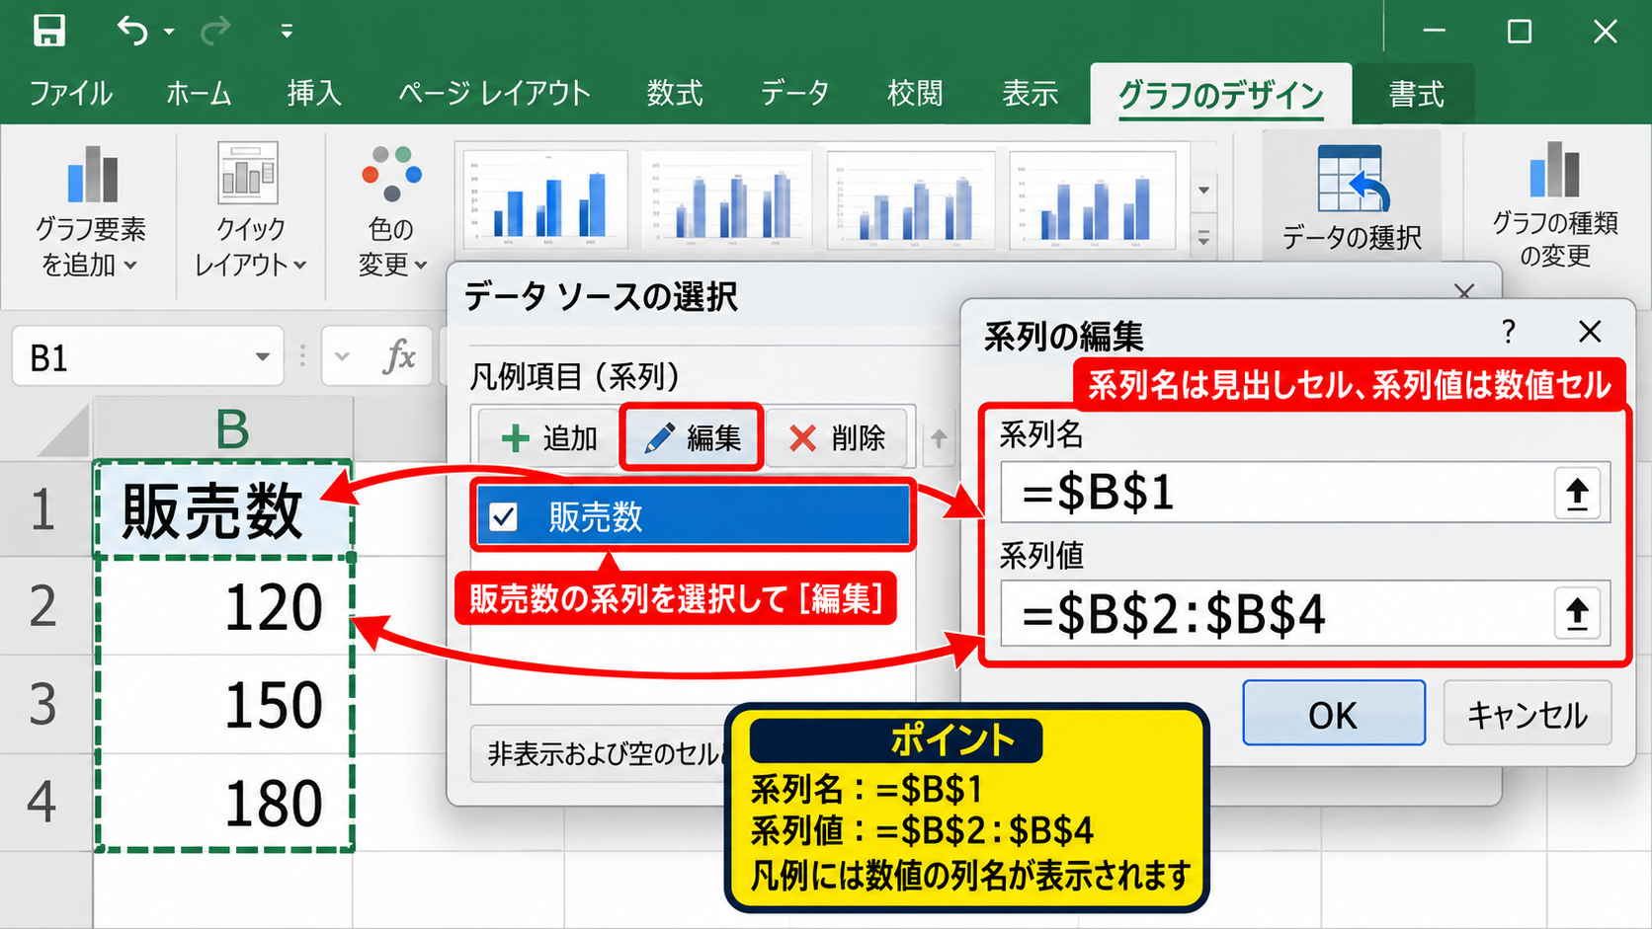Open クイック レイアウト dropdown

tap(250, 212)
